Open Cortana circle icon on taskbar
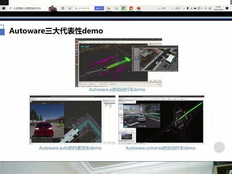 point(63,8)
